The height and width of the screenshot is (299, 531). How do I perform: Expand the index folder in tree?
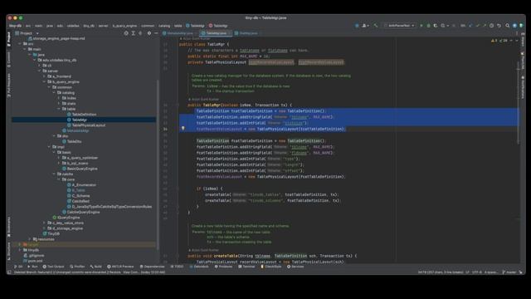(59, 98)
